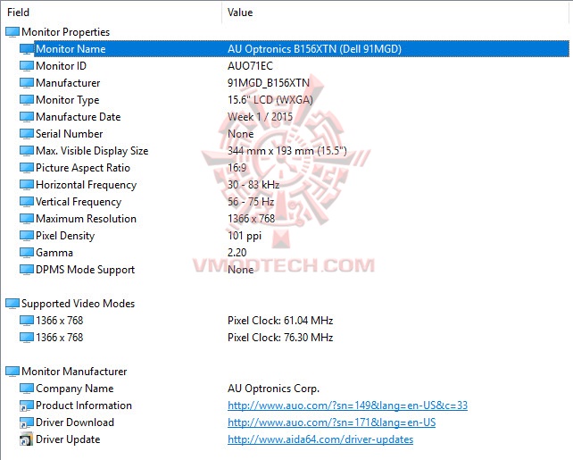The image size is (573, 460).
Task: Click the value Pixel Clock: 76.30 MHz
Action: pos(280,337)
